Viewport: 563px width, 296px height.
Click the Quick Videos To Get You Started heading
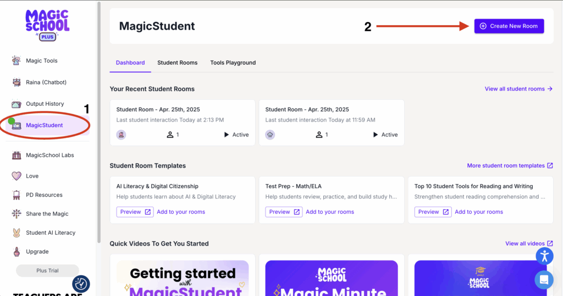[x=159, y=243]
